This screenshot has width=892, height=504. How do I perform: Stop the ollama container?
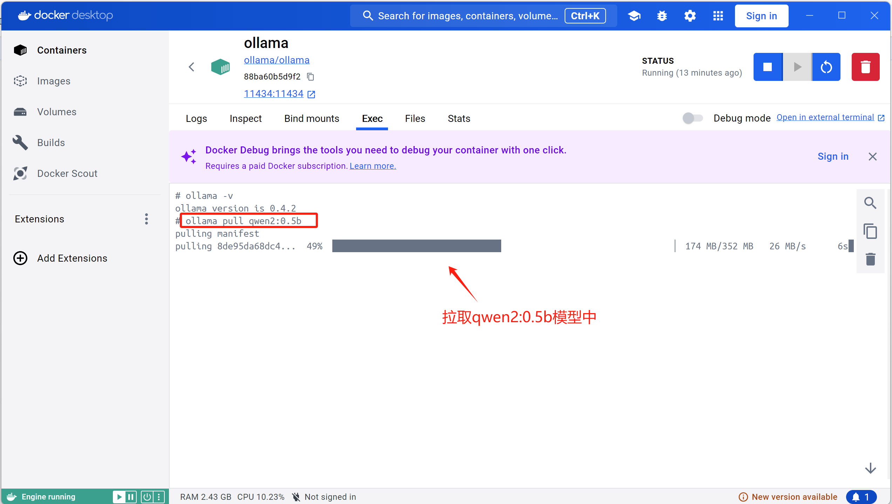pos(767,67)
